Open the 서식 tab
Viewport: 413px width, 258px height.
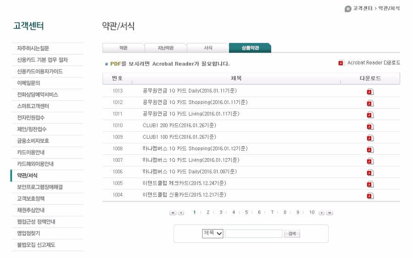tap(208, 48)
